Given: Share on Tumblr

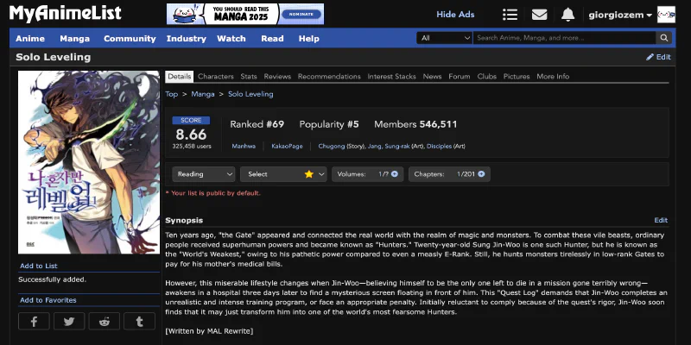Looking at the screenshot, I should point(139,321).
